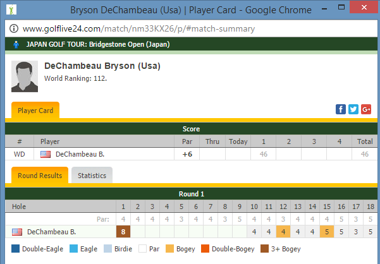Share via the Google+ icon

click(365, 109)
